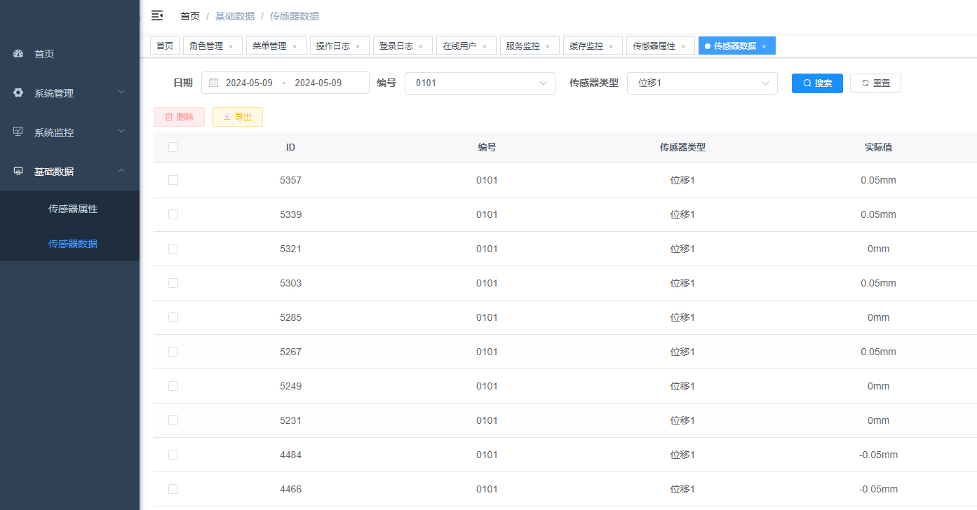Screen dimensions: 977x510
Task: Toggle the sidebar collapse hamburger icon
Action: [157, 15]
